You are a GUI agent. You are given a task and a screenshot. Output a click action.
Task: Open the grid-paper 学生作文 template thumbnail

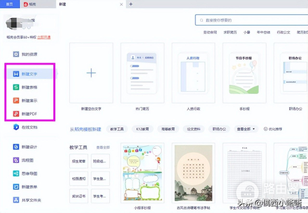244,173
